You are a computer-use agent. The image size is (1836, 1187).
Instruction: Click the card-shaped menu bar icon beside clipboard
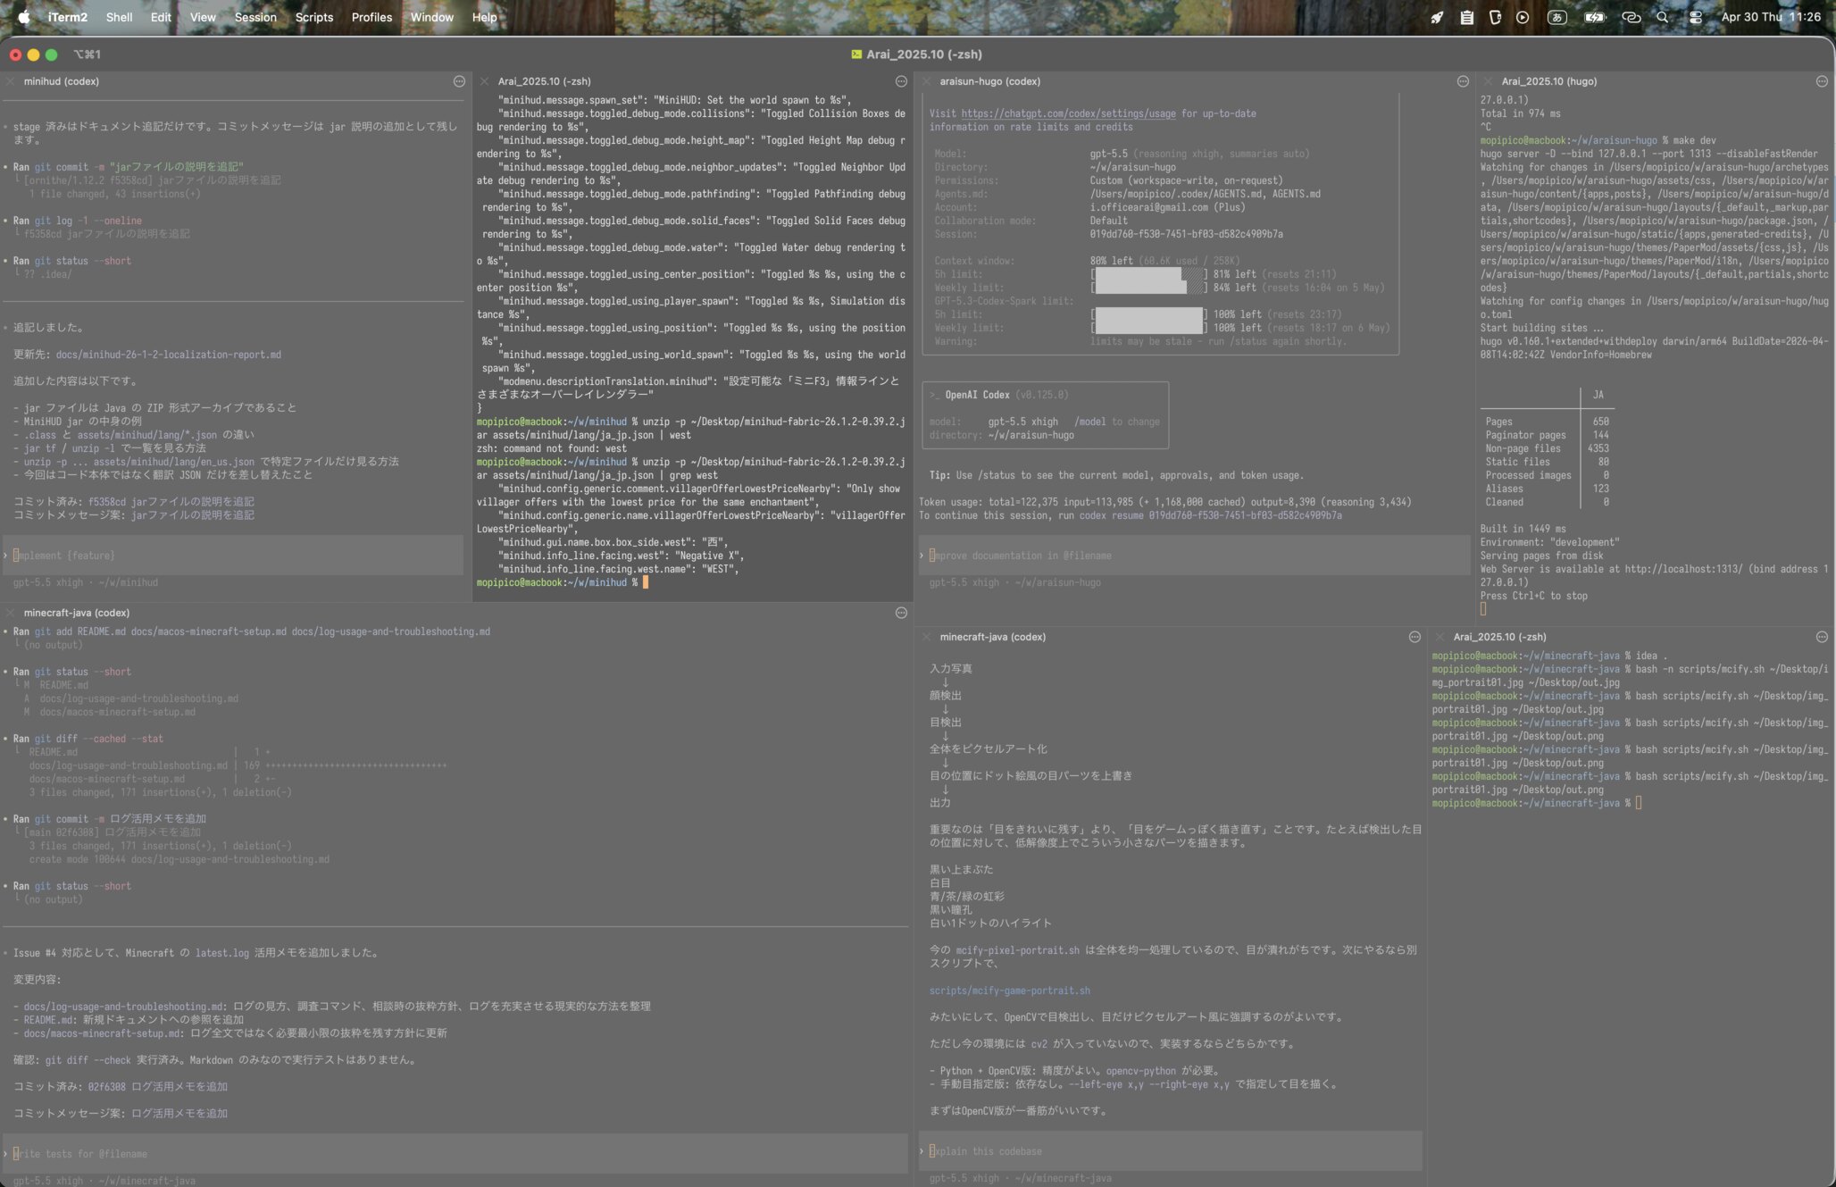pyautogui.click(x=1495, y=17)
